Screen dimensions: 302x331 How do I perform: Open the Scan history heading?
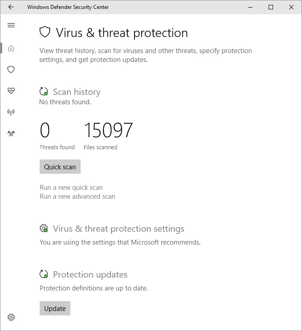click(x=77, y=92)
